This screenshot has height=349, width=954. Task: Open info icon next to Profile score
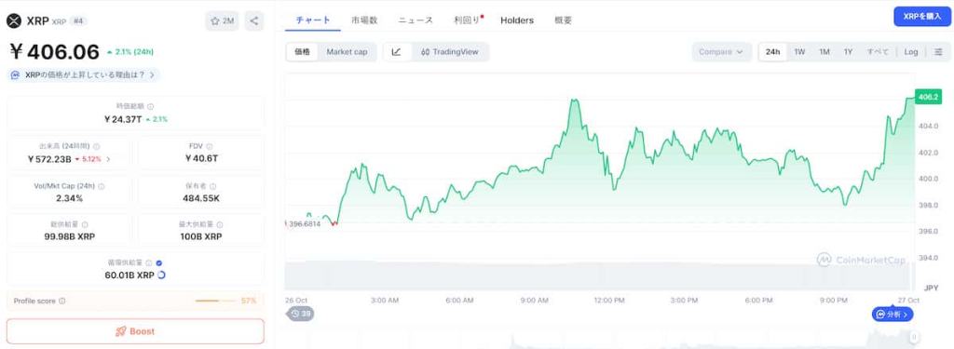(x=62, y=301)
